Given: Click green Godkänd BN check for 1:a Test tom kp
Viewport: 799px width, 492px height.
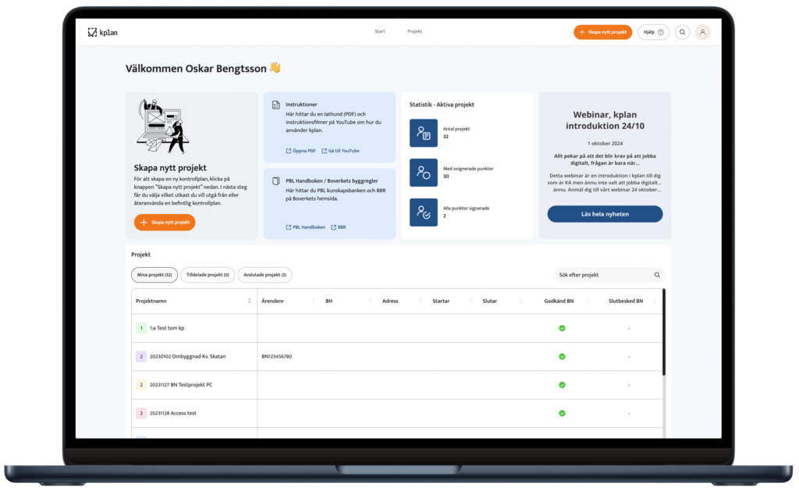Looking at the screenshot, I should pos(562,328).
